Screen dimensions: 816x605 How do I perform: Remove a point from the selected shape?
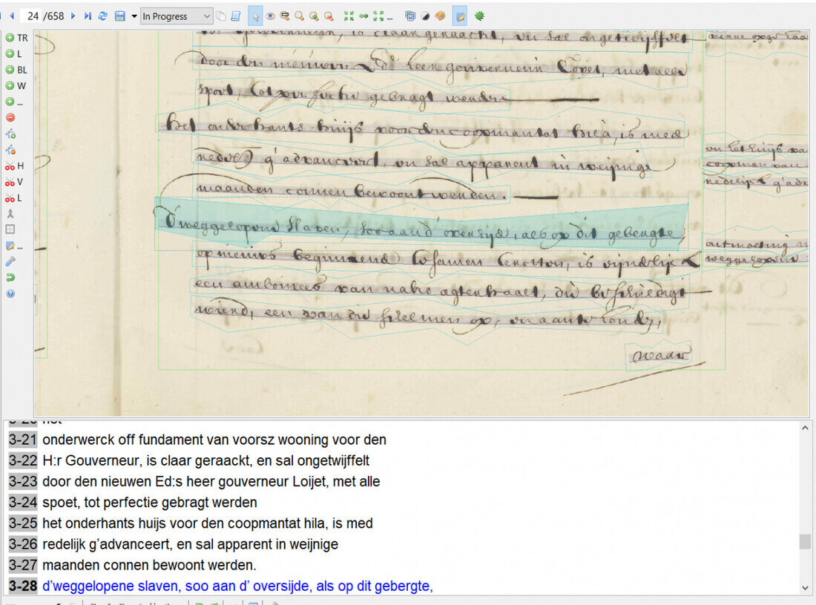pyautogui.click(x=10, y=151)
